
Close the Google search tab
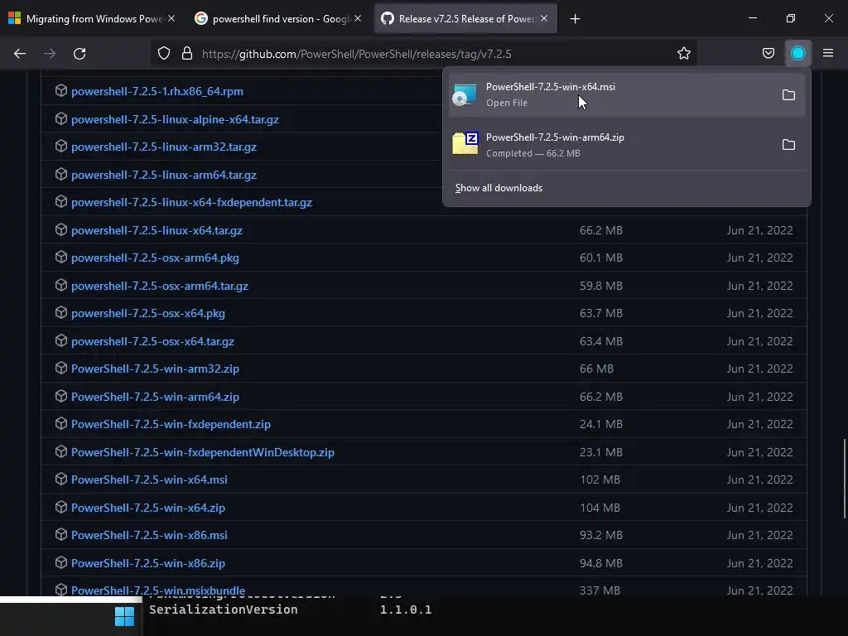(x=358, y=18)
